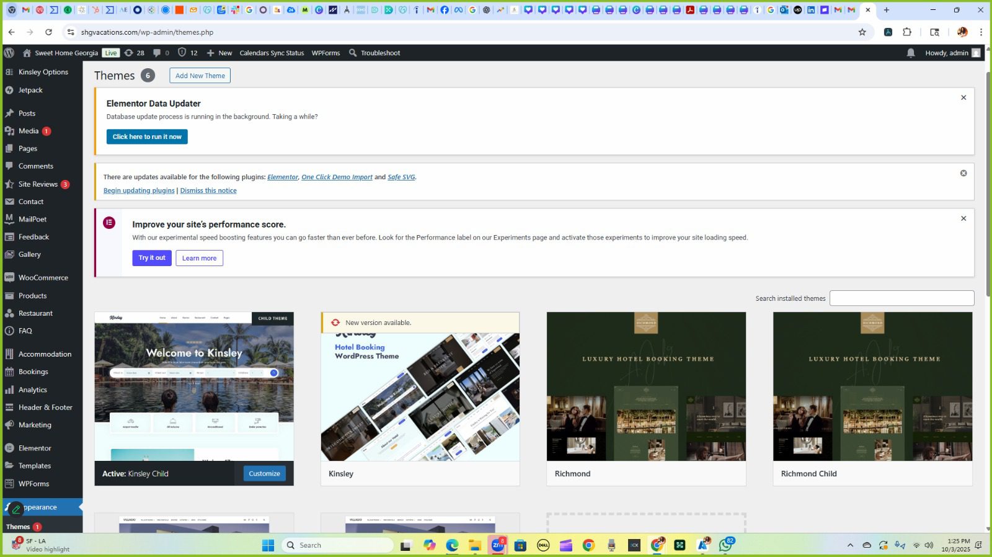Click the WordPress logo in admin bar
Screen dimensions: 992x557
point(9,53)
